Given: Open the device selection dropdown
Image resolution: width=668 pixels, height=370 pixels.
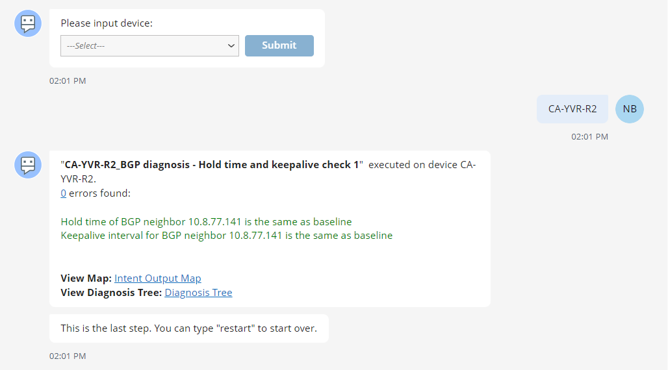Looking at the screenshot, I should [149, 46].
